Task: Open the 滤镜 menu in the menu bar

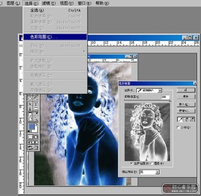Action: [49, 3]
